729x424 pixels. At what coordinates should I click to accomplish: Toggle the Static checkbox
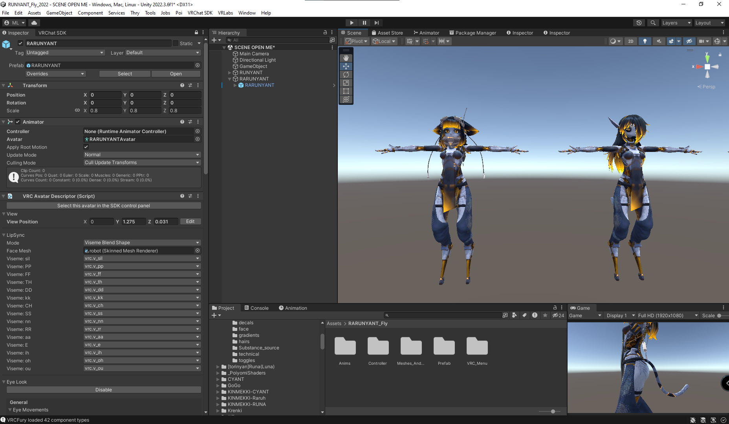176,43
